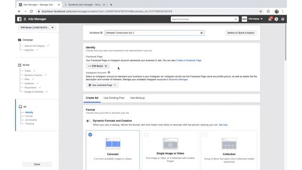Close the facebook ads manager Google tab
302x170 pixels.
point(104,5)
